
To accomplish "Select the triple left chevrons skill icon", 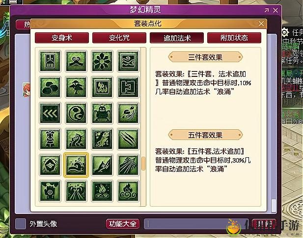I will pos(50,113).
